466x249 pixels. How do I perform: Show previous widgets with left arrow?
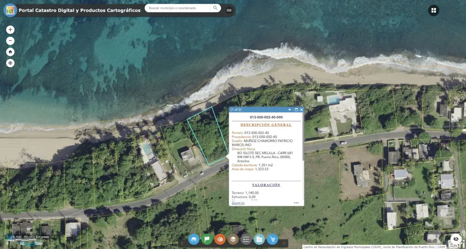pyautogui.click(x=182, y=244)
